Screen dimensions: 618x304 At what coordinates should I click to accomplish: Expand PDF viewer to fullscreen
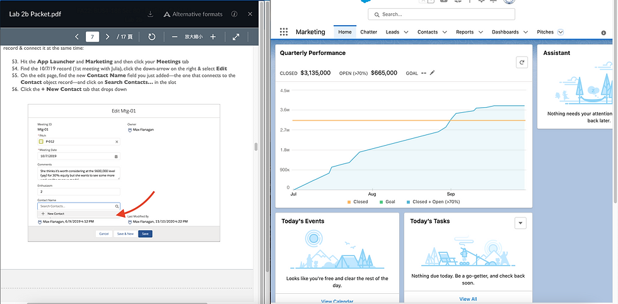click(x=236, y=37)
